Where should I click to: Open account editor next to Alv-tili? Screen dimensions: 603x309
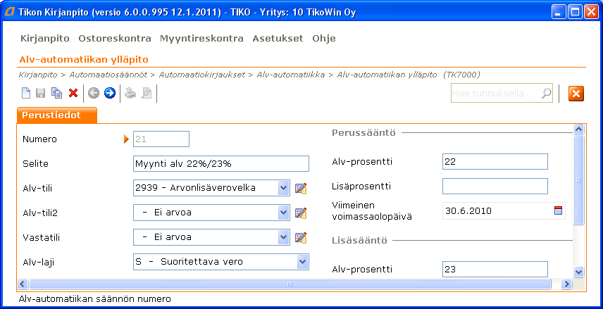click(301, 189)
